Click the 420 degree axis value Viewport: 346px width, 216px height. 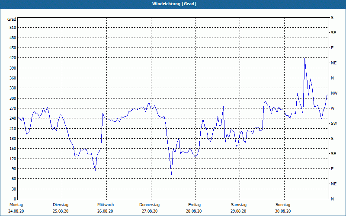coord(13,58)
